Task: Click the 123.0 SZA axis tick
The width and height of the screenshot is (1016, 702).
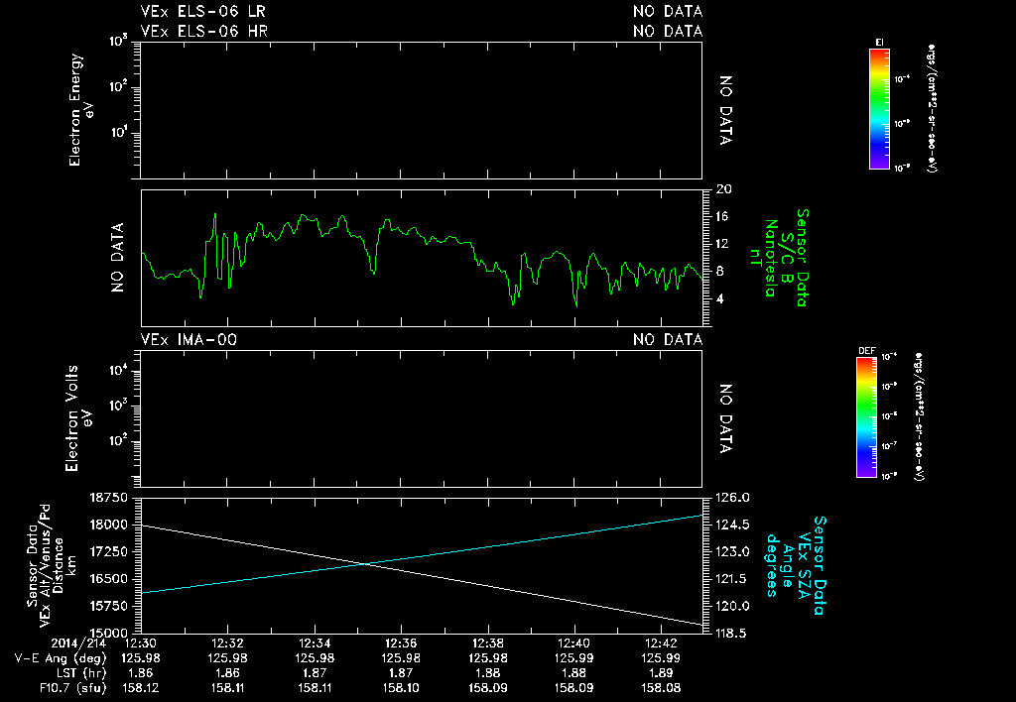Action: pyautogui.click(x=733, y=551)
